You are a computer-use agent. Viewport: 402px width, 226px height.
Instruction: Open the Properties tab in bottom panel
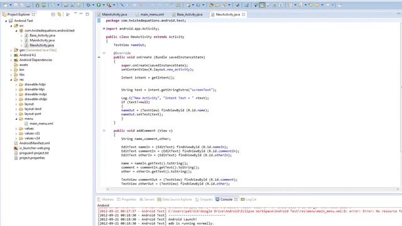127,200
